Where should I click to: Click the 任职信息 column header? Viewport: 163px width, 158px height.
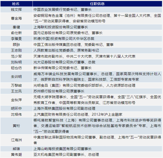click(x=97, y=4)
